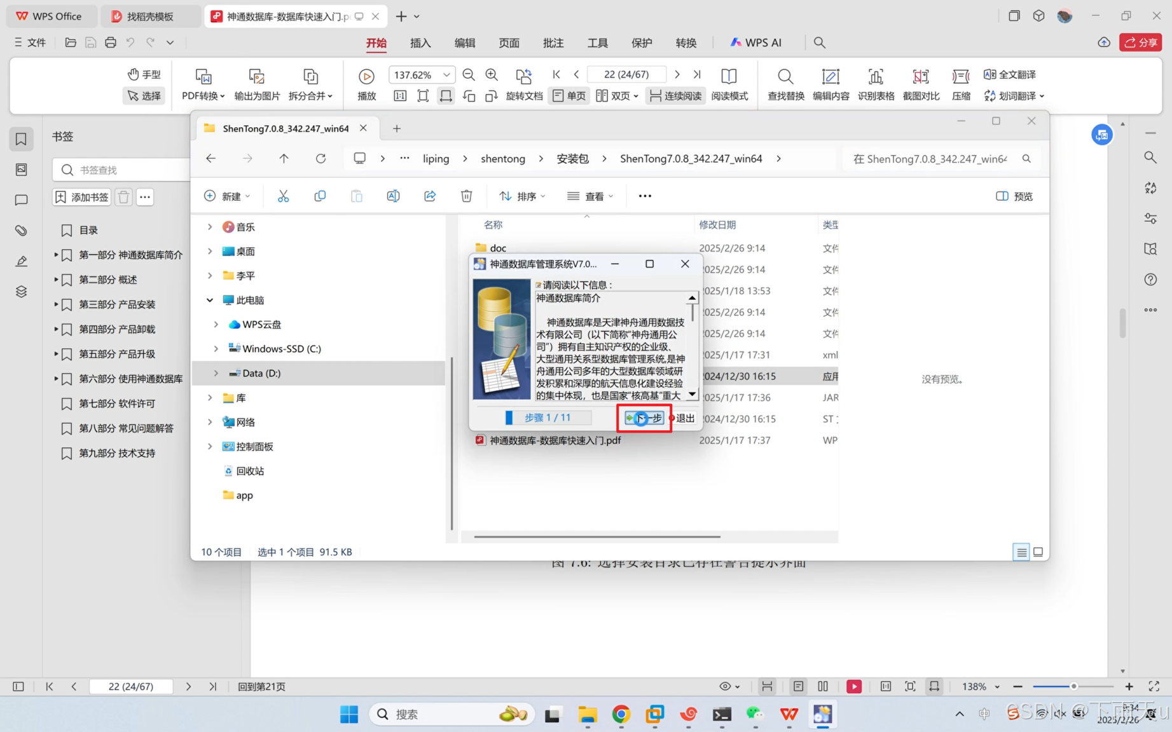Expand 双页 double page dropdown
1172x732 pixels.
[635, 96]
